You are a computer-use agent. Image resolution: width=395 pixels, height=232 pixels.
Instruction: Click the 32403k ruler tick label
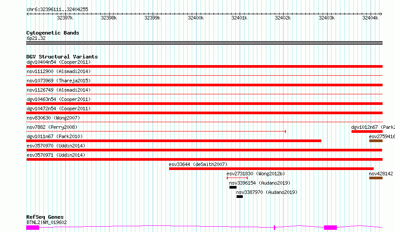point(327,18)
